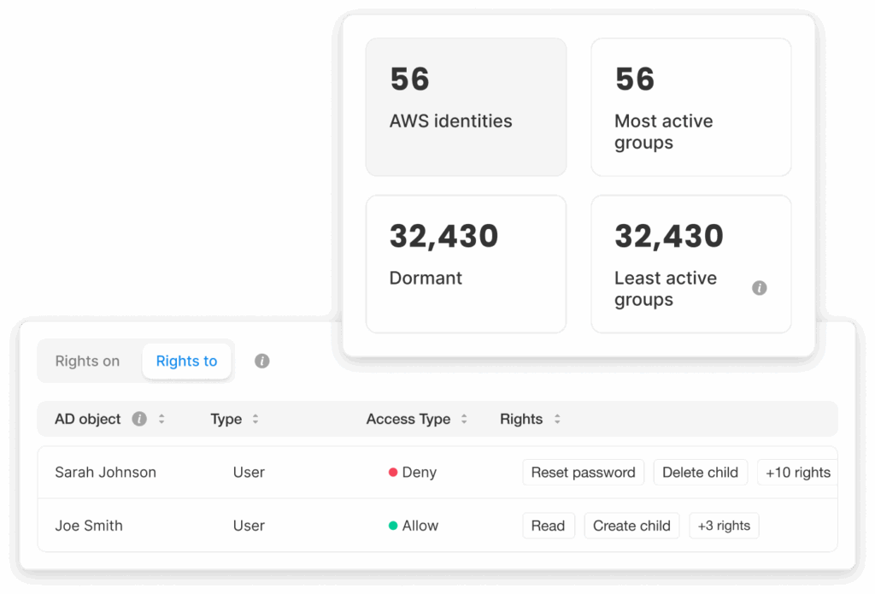
Task: Sort by Type column arrows
Action: click(255, 419)
